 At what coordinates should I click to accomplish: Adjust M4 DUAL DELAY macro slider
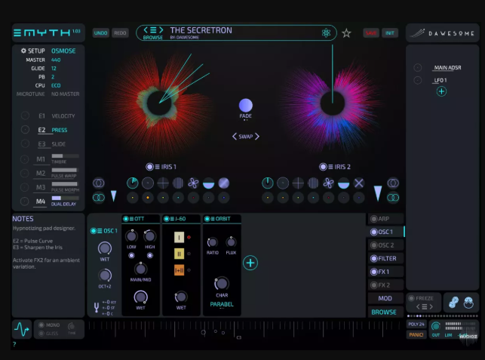[x=66, y=198]
